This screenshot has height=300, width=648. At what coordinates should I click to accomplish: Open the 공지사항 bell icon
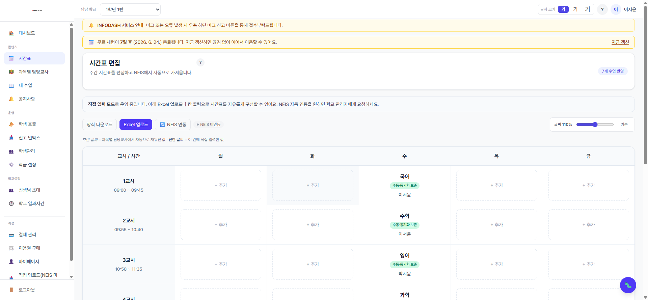click(x=11, y=99)
